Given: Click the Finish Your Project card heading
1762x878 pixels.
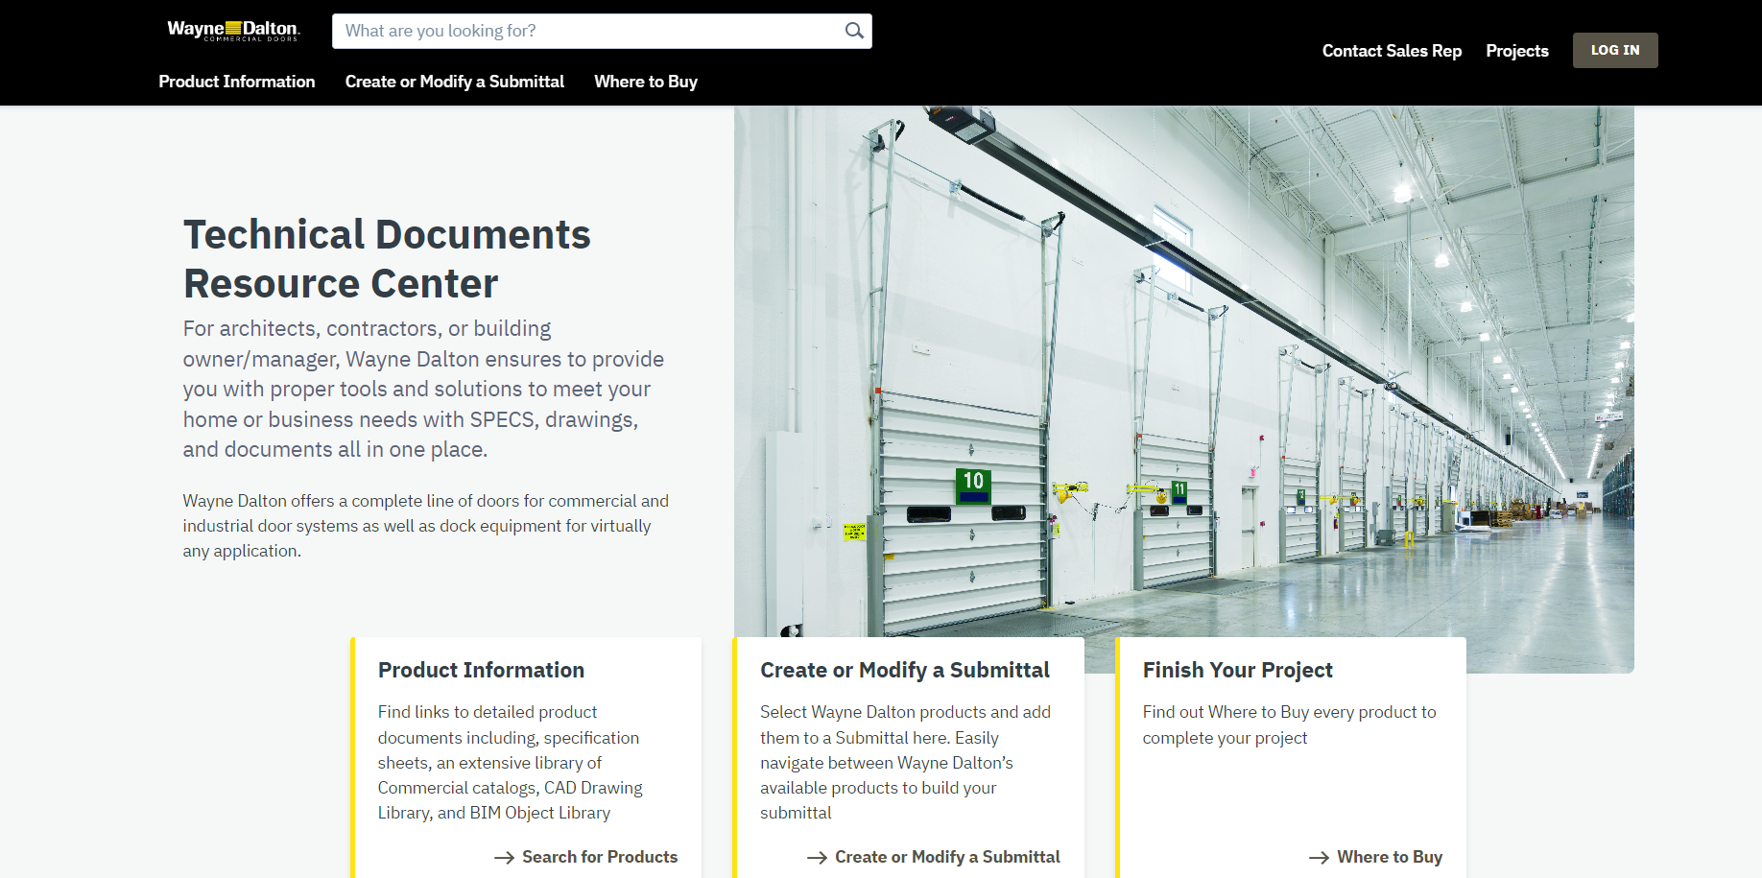Looking at the screenshot, I should (x=1237, y=670).
